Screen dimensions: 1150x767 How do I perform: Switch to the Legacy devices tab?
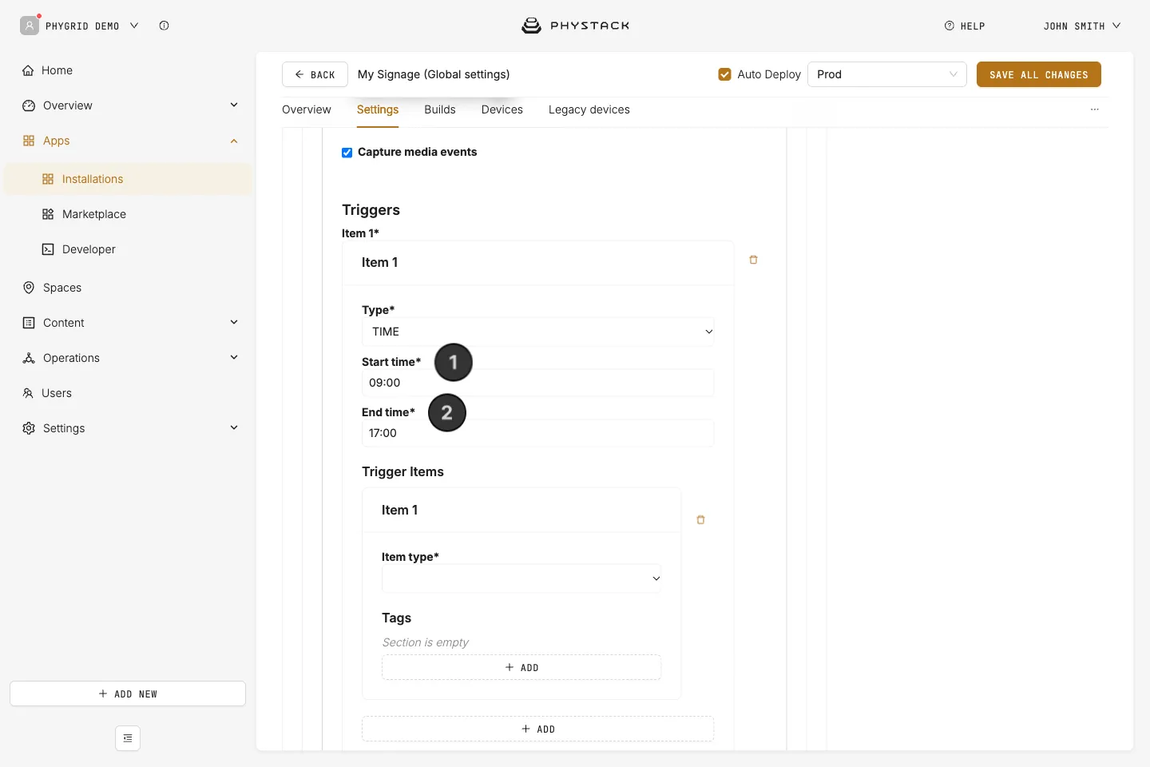coord(589,109)
